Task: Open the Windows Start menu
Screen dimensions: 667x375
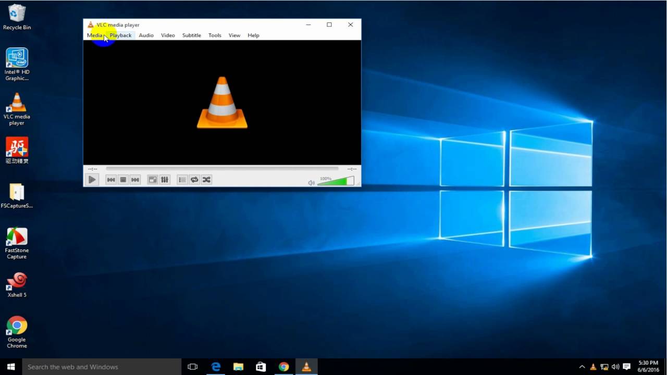Action: click(x=11, y=367)
